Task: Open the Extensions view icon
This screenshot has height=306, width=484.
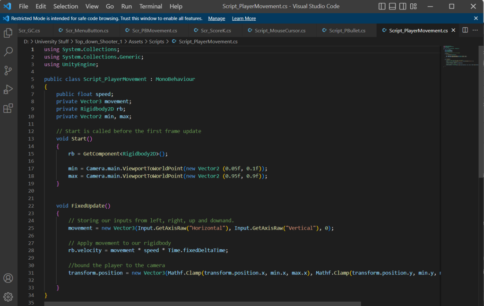Action: tap(8, 108)
